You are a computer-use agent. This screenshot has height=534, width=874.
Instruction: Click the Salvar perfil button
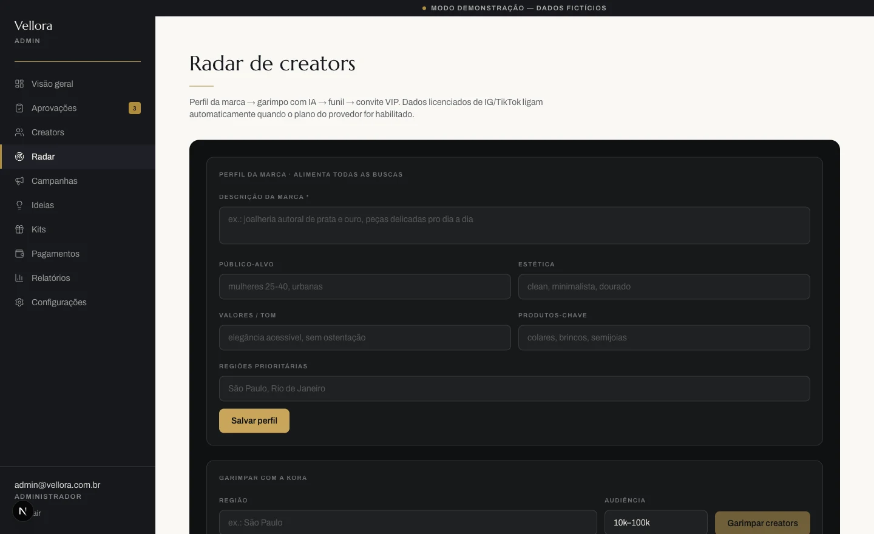[x=254, y=421]
